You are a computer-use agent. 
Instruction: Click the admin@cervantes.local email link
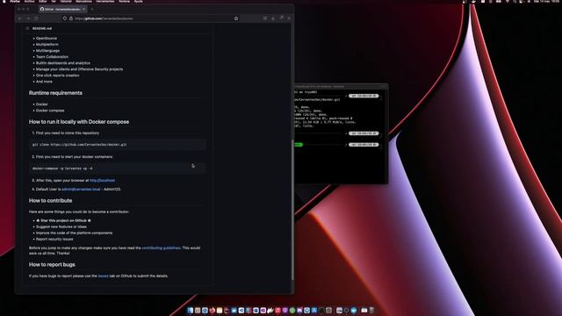point(81,190)
